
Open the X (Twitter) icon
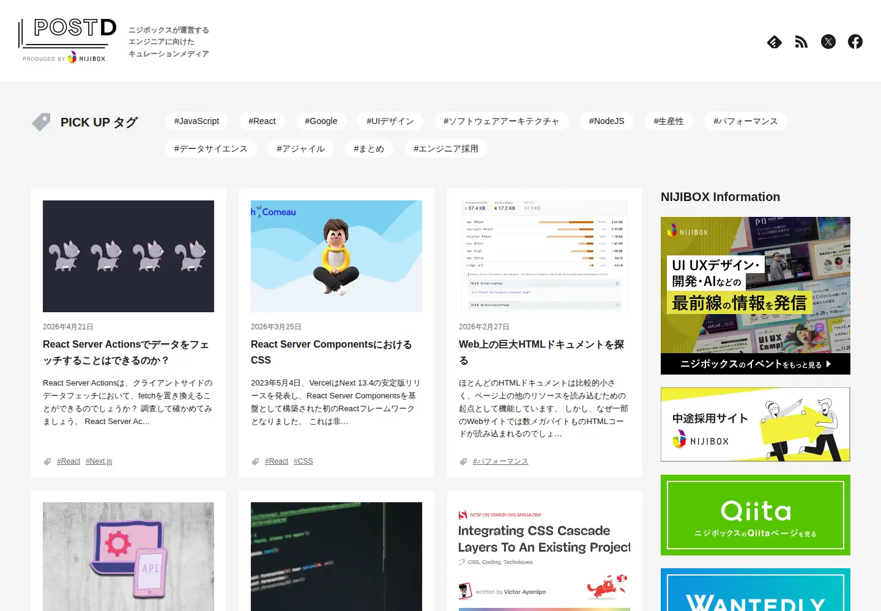[828, 42]
